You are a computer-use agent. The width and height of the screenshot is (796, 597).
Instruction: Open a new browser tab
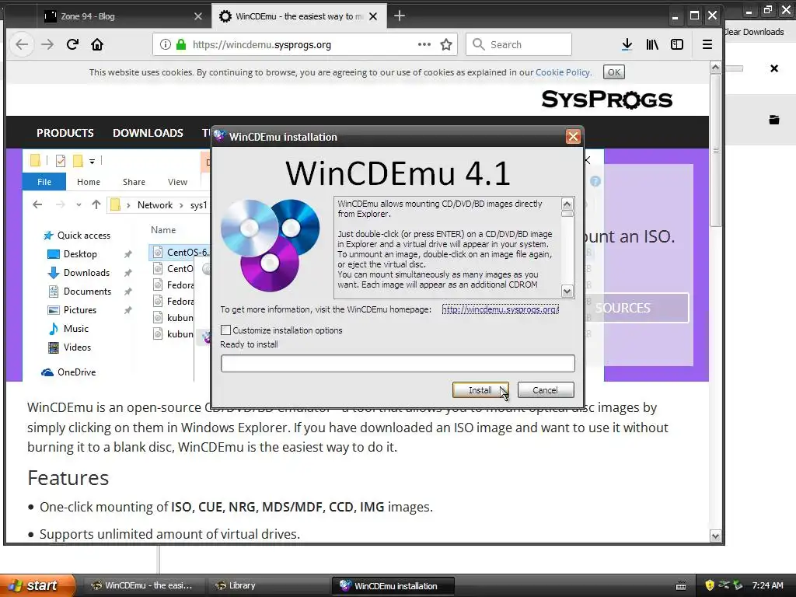point(400,16)
